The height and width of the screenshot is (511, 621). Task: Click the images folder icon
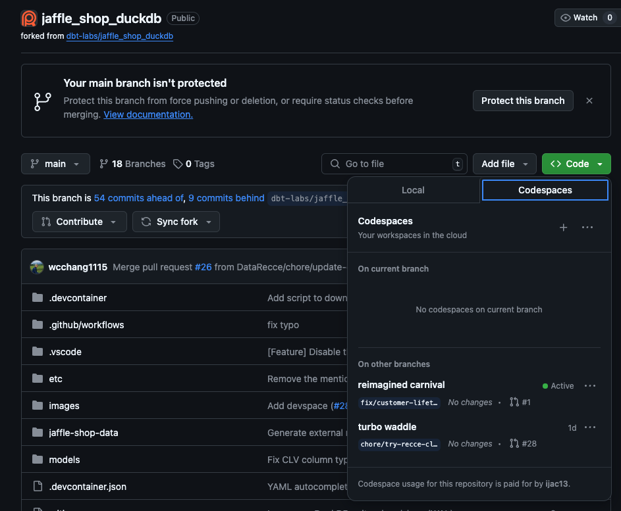point(38,405)
